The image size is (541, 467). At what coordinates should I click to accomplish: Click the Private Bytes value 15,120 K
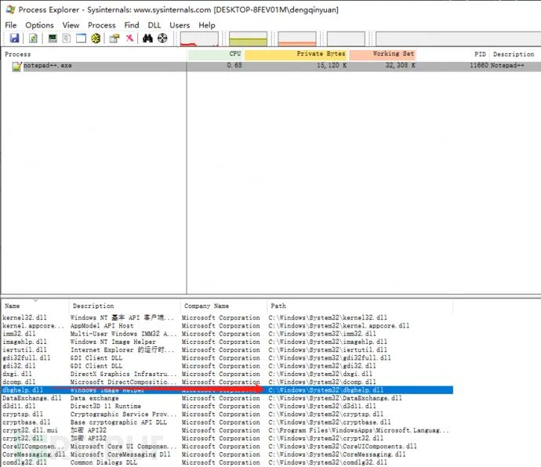pyautogui.click(x=332, y=65)
